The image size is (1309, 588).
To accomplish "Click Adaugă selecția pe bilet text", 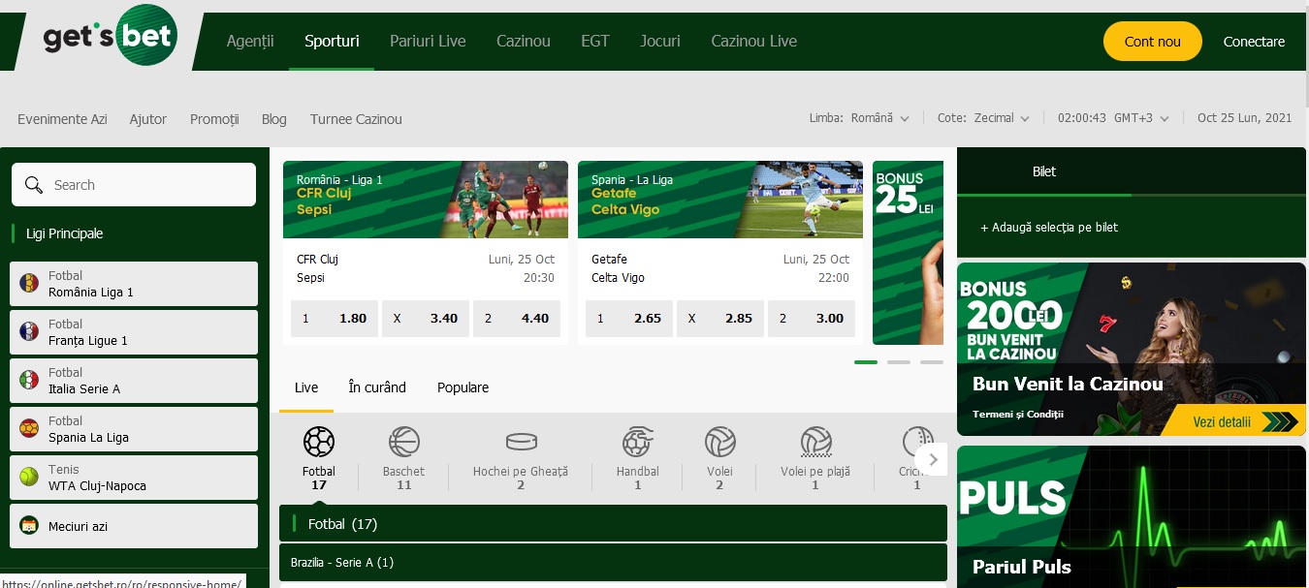I will pyautogui.click(x=1049, y=228).
